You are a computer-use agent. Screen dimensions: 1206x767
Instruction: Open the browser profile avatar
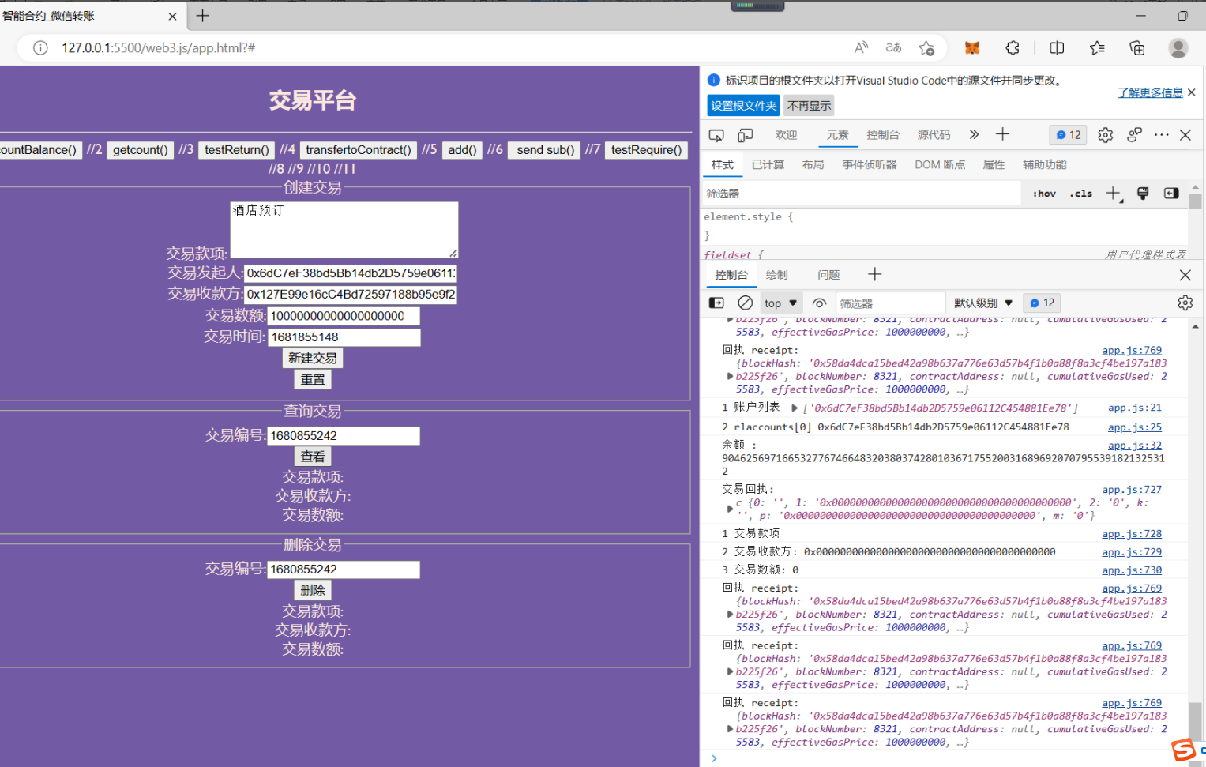point(1178,48)
